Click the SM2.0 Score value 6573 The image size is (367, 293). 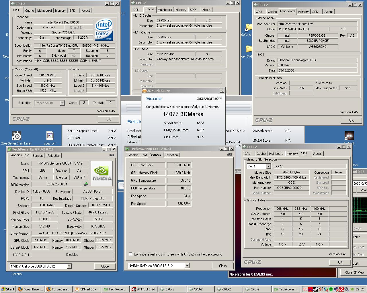(x=200, y=123)
